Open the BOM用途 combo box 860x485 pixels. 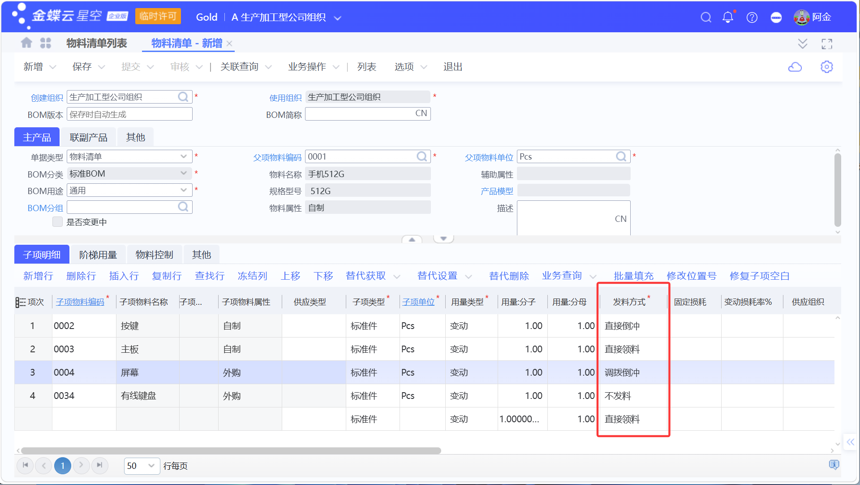[129, 190]
